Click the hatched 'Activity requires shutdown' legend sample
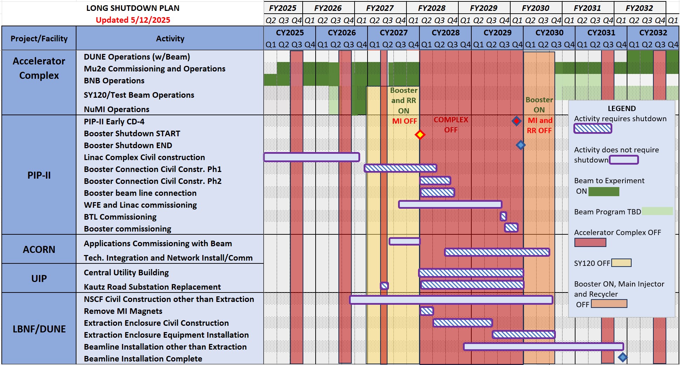Screen dimensions: 680x365 593,129
